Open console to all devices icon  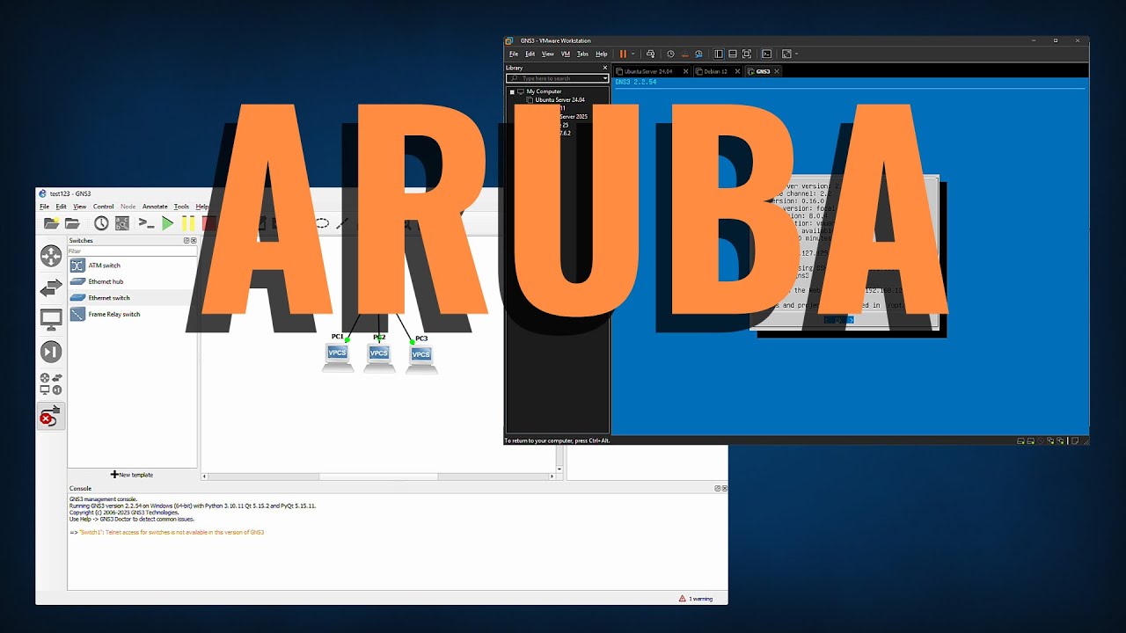pyautogui.click(x=146, y=223)
